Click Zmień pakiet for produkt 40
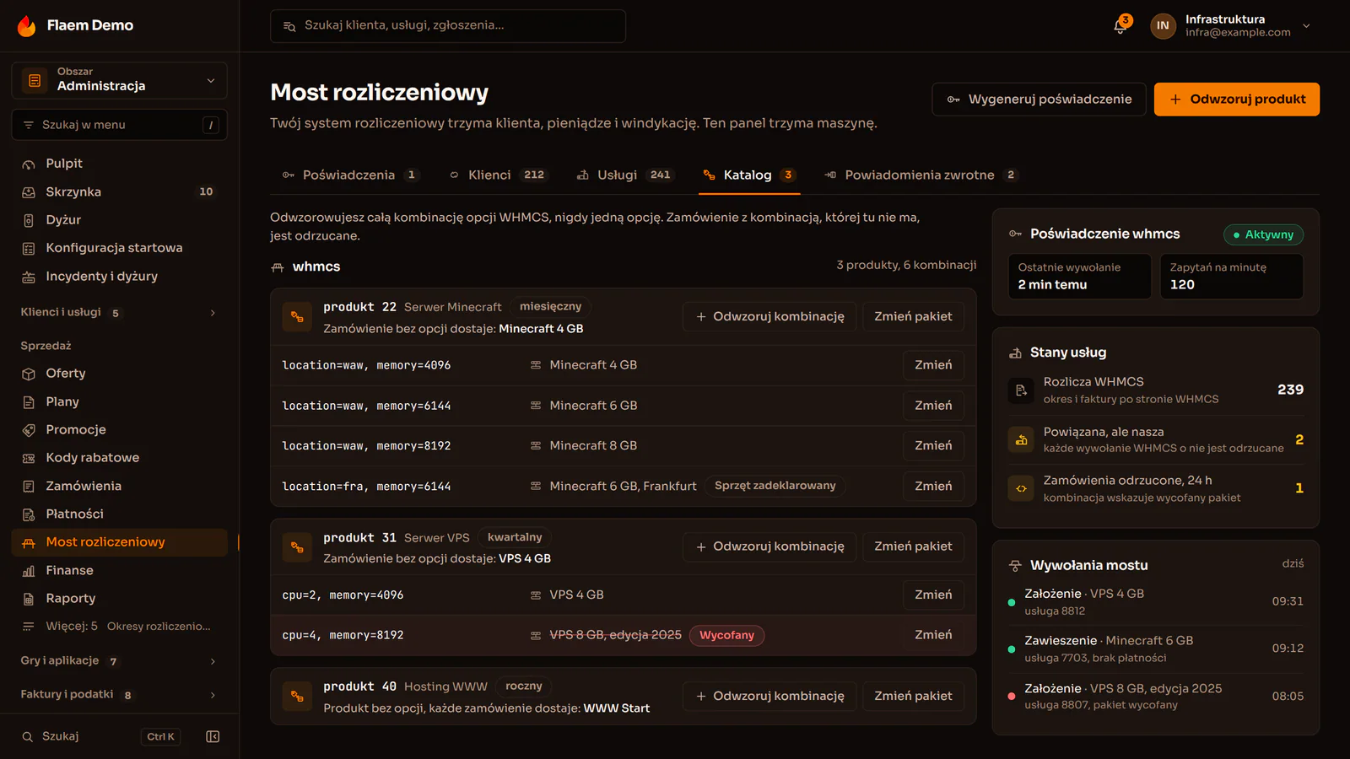 913,696
